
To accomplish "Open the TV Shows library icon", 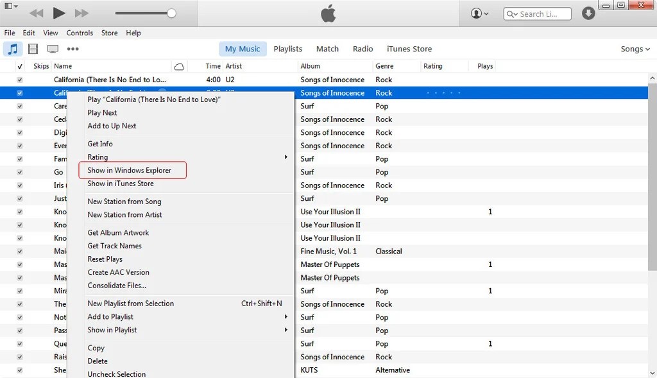I will (53, 49).
